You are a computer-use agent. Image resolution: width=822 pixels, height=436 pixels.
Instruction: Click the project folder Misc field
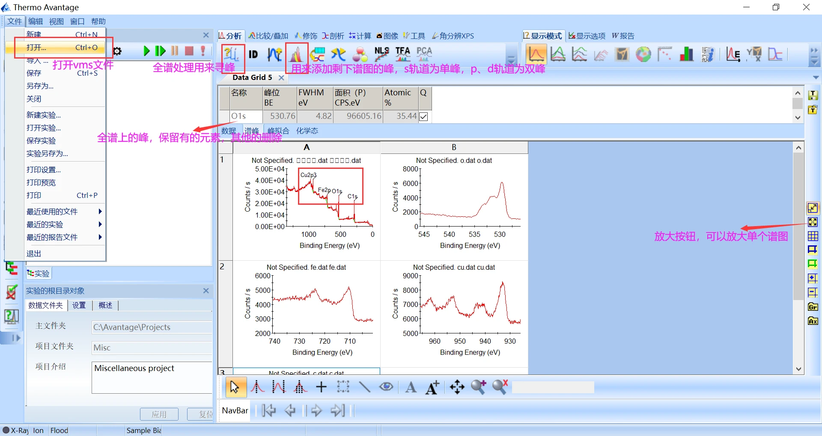pos(152,348)
